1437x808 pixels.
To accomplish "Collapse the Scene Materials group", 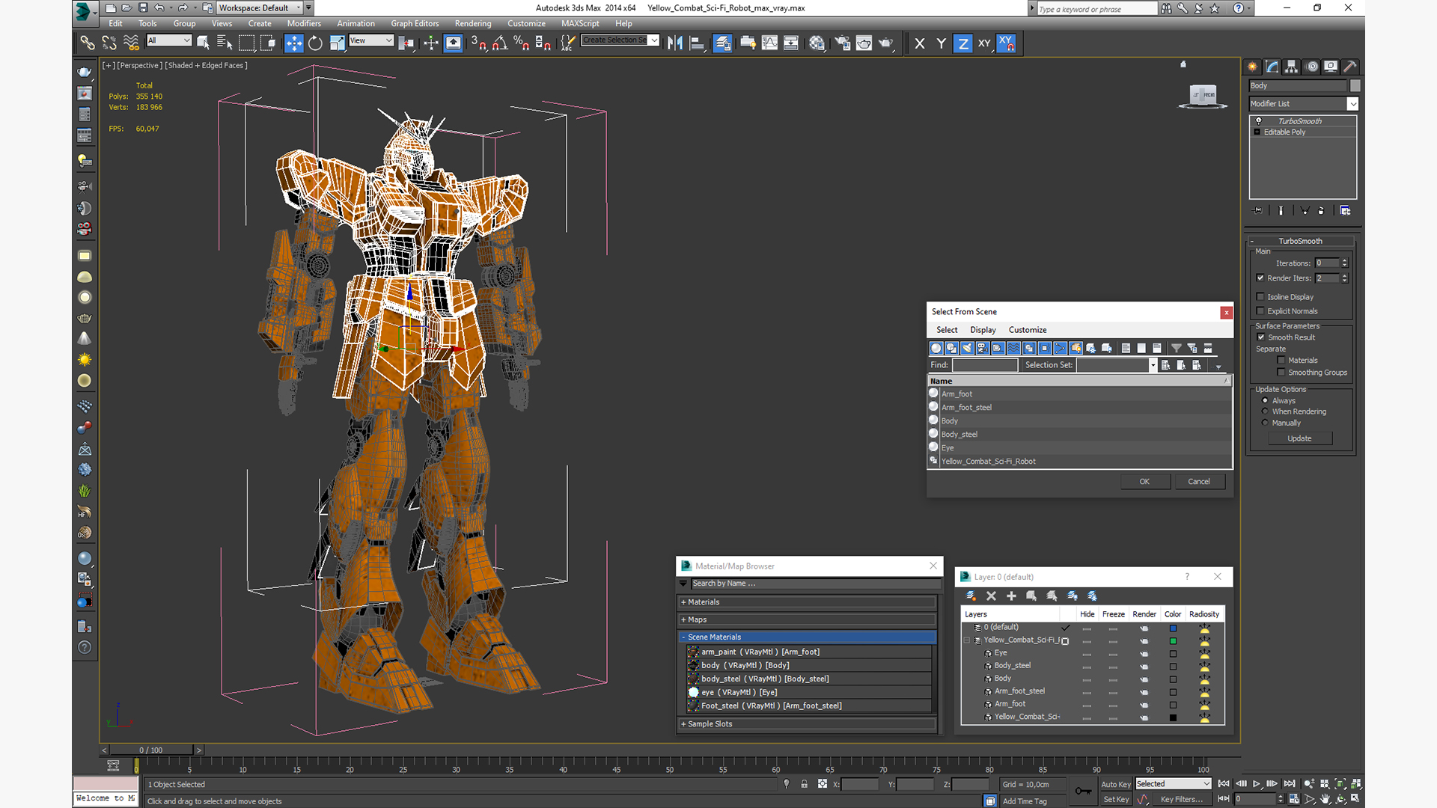I will coord(808,637).
